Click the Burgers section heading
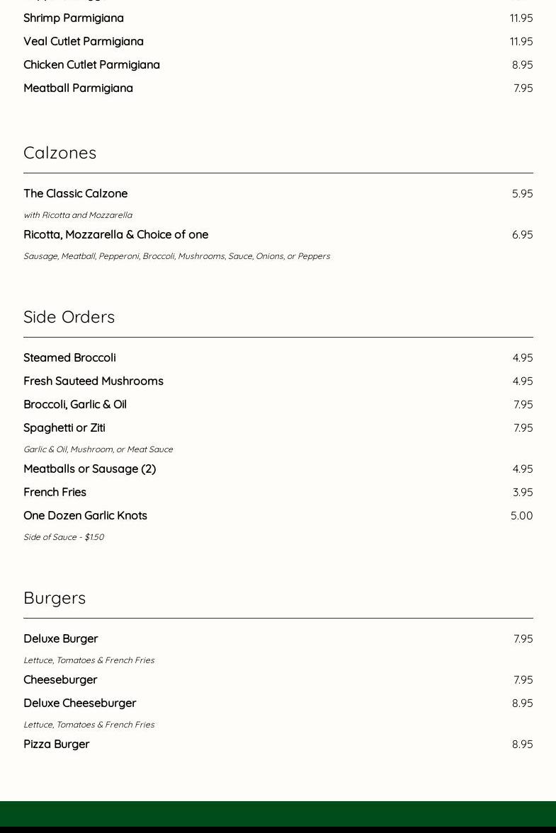The width and height of the screenshot is (556, 833). click(55, 597)
